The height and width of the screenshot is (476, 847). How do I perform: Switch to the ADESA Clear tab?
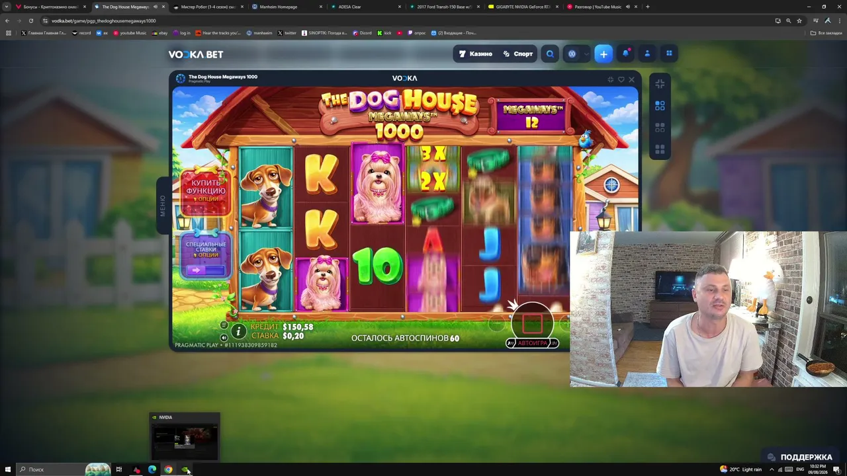[x=365, y=7]
